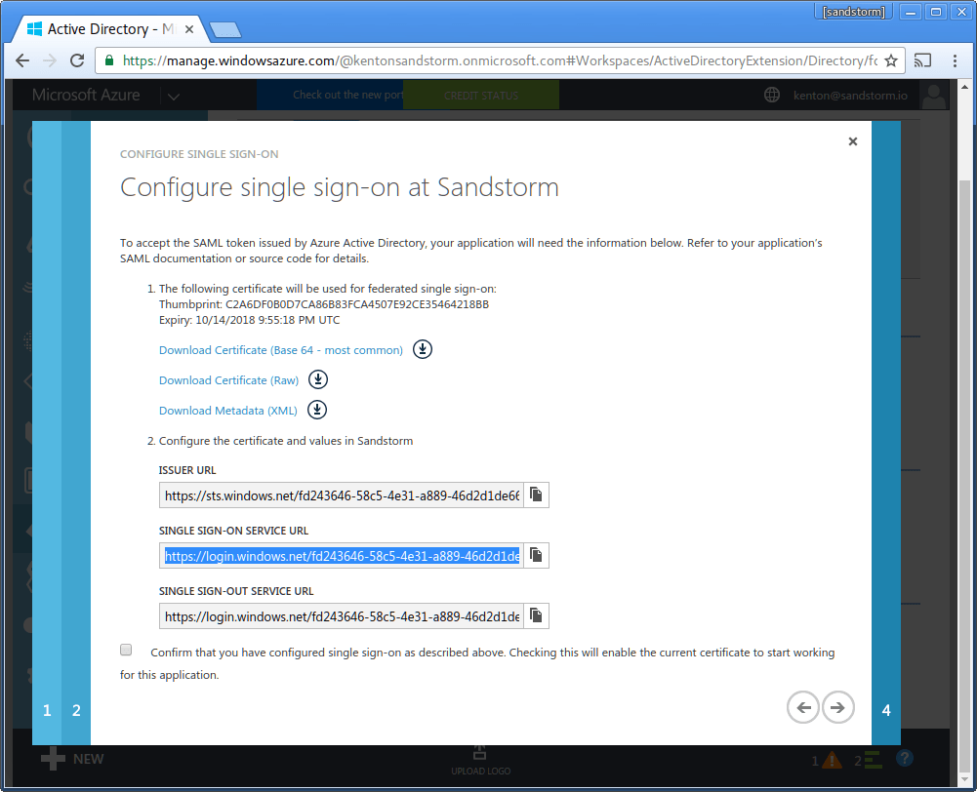The width and height of the screenshot is (977, 792).
Task: Click the NEW plus icon in Azure bottom bar
Action: (x=53, y=759)
